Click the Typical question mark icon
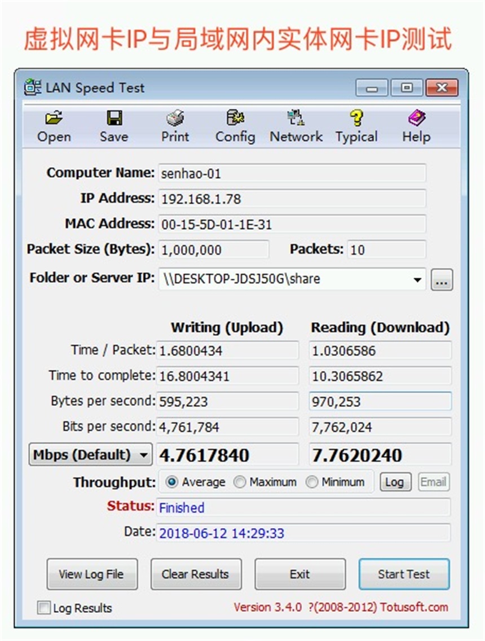Viewport: 485px width, 641px height. [x=356, y=119]
